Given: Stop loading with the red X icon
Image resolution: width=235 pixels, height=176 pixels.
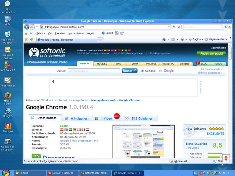Looking at the screenshot, I should 179,27.
